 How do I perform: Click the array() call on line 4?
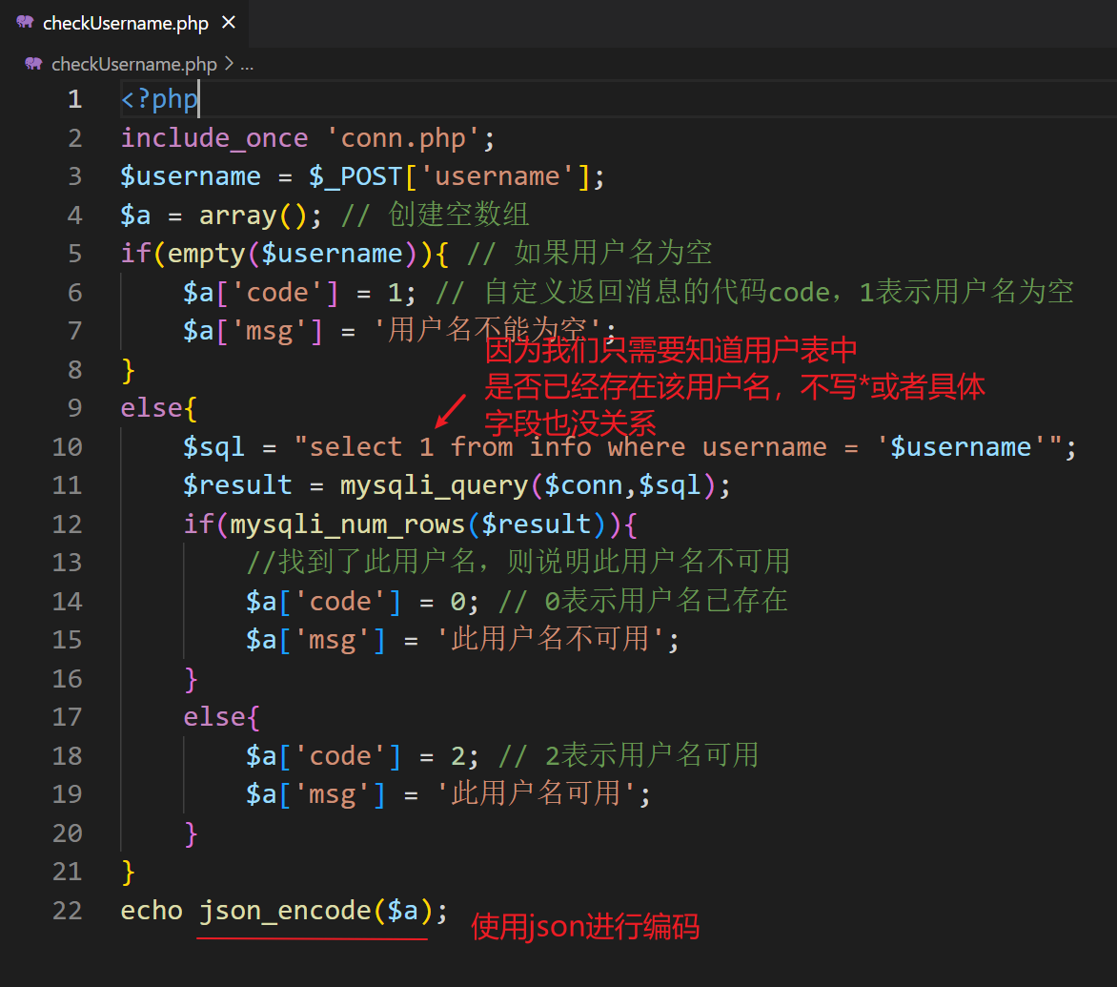(x=253, y=216)
